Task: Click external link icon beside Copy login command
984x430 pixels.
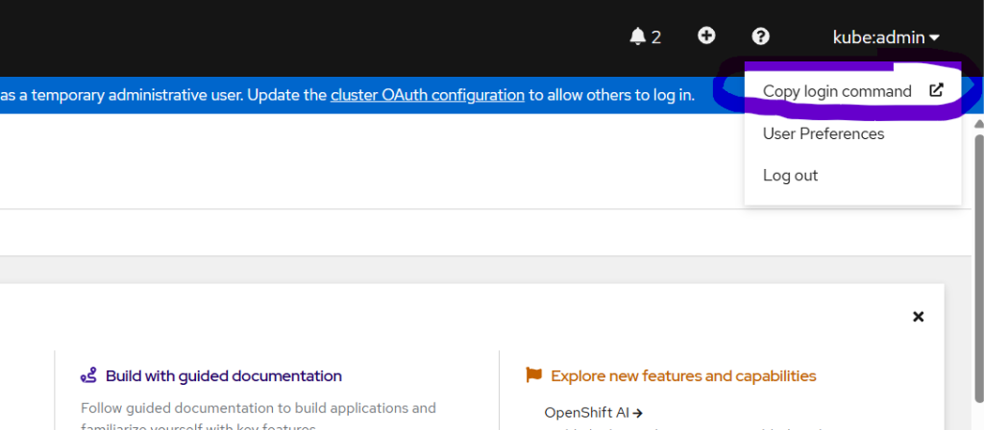Action: pos(936,91)
